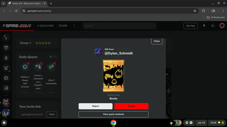Focus the Game Jolt search field

click(120, 26)
